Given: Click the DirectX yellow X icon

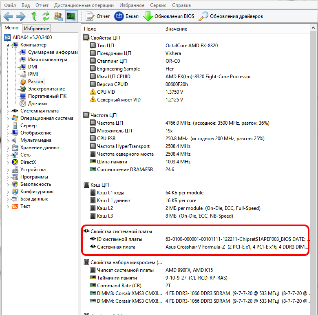Looking at the screenshot, I should click(x=15, y=162).
